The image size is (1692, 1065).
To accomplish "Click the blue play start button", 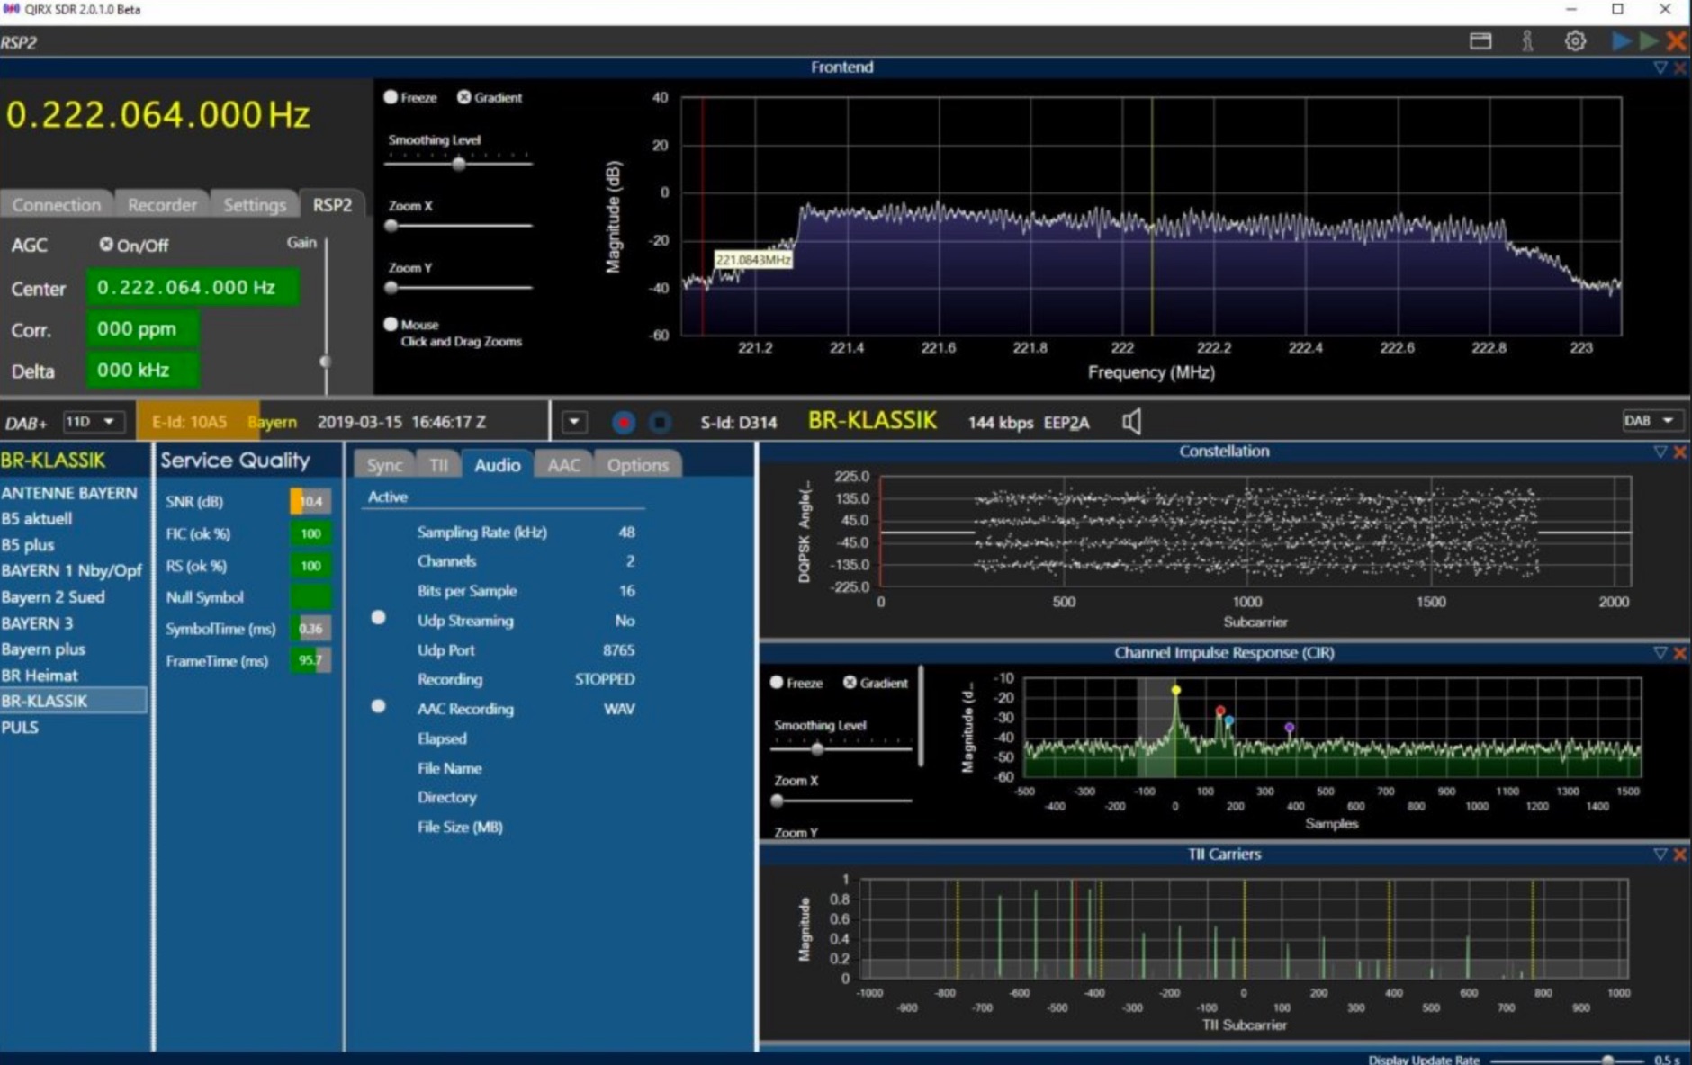I will click(x=1622, y=41).
